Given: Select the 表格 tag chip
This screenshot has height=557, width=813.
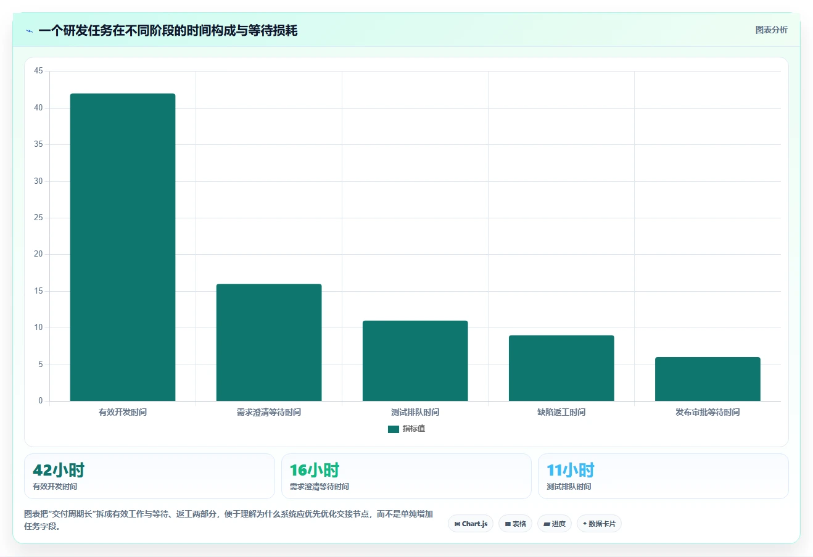Looking at the screenshot, I should (x=515, y=524).
